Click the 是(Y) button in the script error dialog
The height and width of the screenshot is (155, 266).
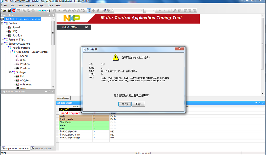(125, 104)
